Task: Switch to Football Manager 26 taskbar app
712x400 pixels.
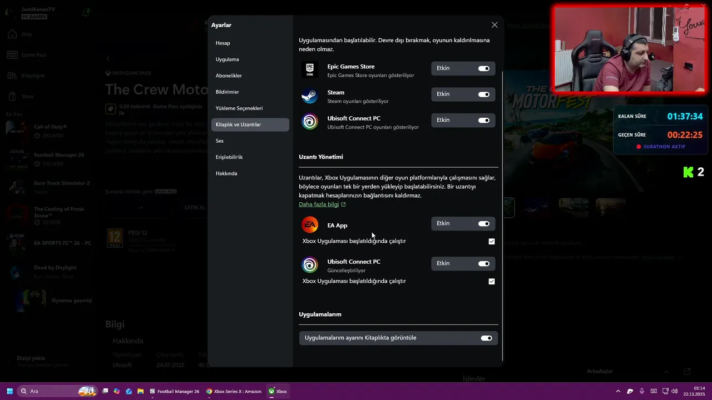Action: click(x=174, y=391)
